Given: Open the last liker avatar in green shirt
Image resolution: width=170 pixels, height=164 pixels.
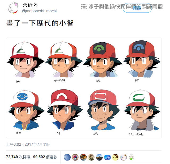Looking at the screenshot, I should (131, 157).
